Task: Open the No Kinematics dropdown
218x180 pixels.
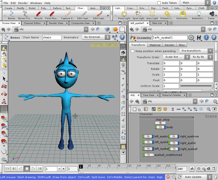Action: coord(96,37)
